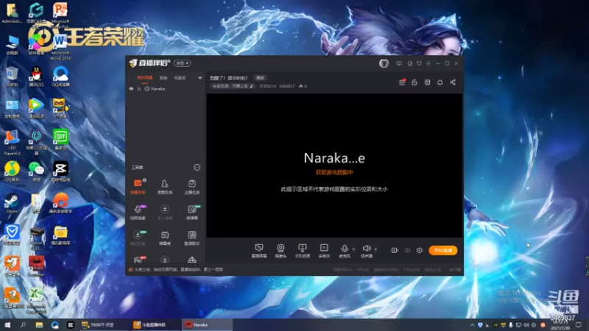
Task: Switch to Naraka taskbar window
Action: click(207, 324)
